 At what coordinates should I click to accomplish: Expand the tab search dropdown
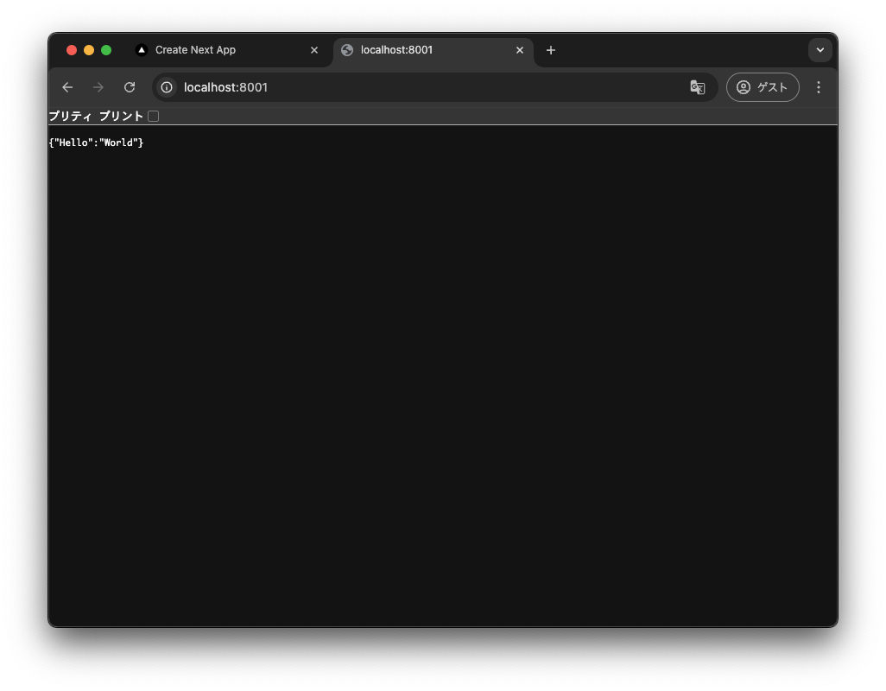[x=820, y=50]
